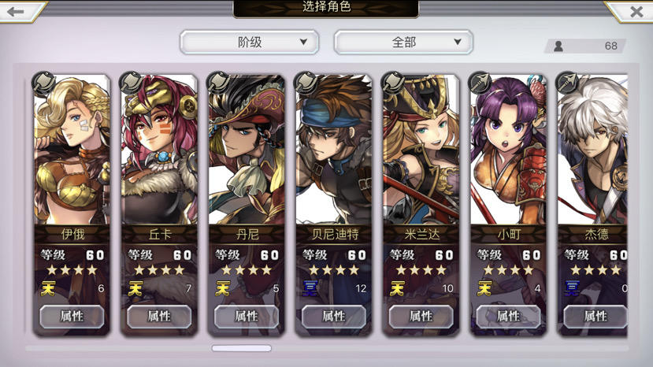Pick the 丘卡 character portrait
The height and width of the screenshot is (367, 653).
tap(159, 150)
